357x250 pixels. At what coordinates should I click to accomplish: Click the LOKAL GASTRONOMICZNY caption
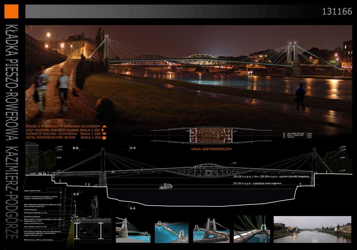click(212, 149)
